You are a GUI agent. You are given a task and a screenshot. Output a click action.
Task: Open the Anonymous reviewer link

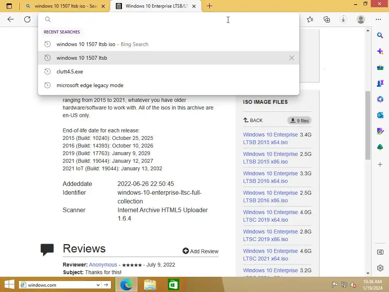pyautogui.click(x=103, y=265)
